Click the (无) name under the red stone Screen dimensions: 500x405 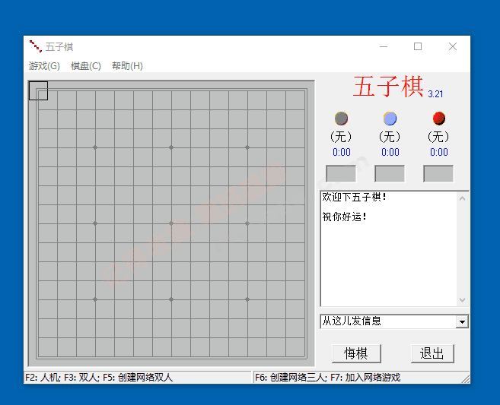coord(438,137)
